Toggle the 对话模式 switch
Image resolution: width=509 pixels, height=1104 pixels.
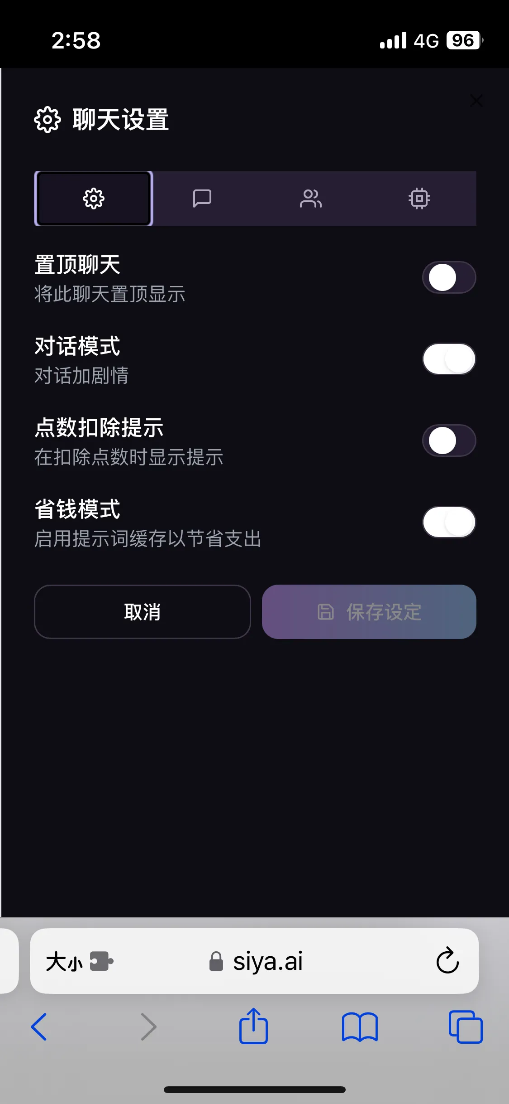pyautogui.click(x=449, y=359)
